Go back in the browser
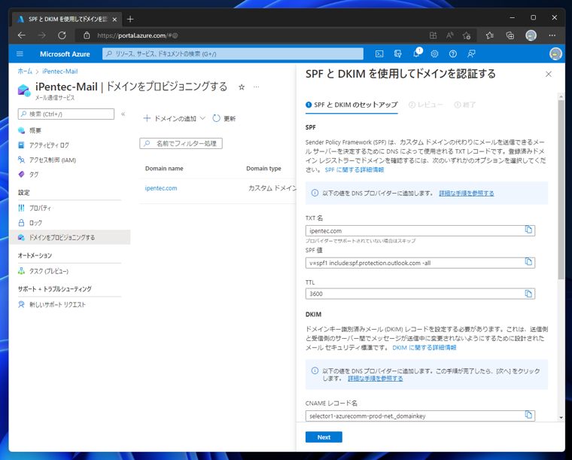Viewport: 572px width, 460px height. tap(22, 35)
